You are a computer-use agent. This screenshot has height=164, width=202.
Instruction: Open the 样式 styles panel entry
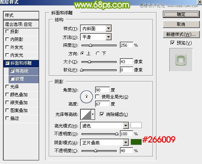click(21, 15)
